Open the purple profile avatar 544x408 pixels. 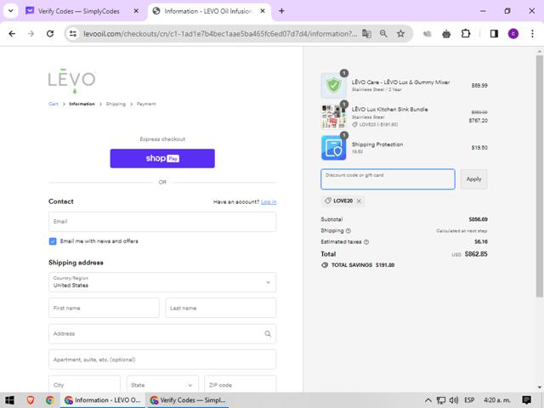[x=513, y=34]
